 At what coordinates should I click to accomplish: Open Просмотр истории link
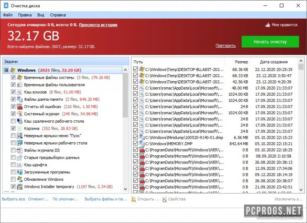click(x=98, y=25)
